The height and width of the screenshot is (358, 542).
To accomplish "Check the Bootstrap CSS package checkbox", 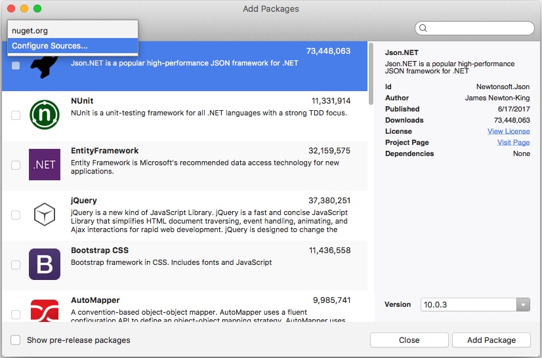I will tap(16, 264).
